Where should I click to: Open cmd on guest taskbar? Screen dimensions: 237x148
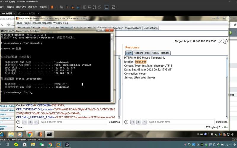click(49, 134)
